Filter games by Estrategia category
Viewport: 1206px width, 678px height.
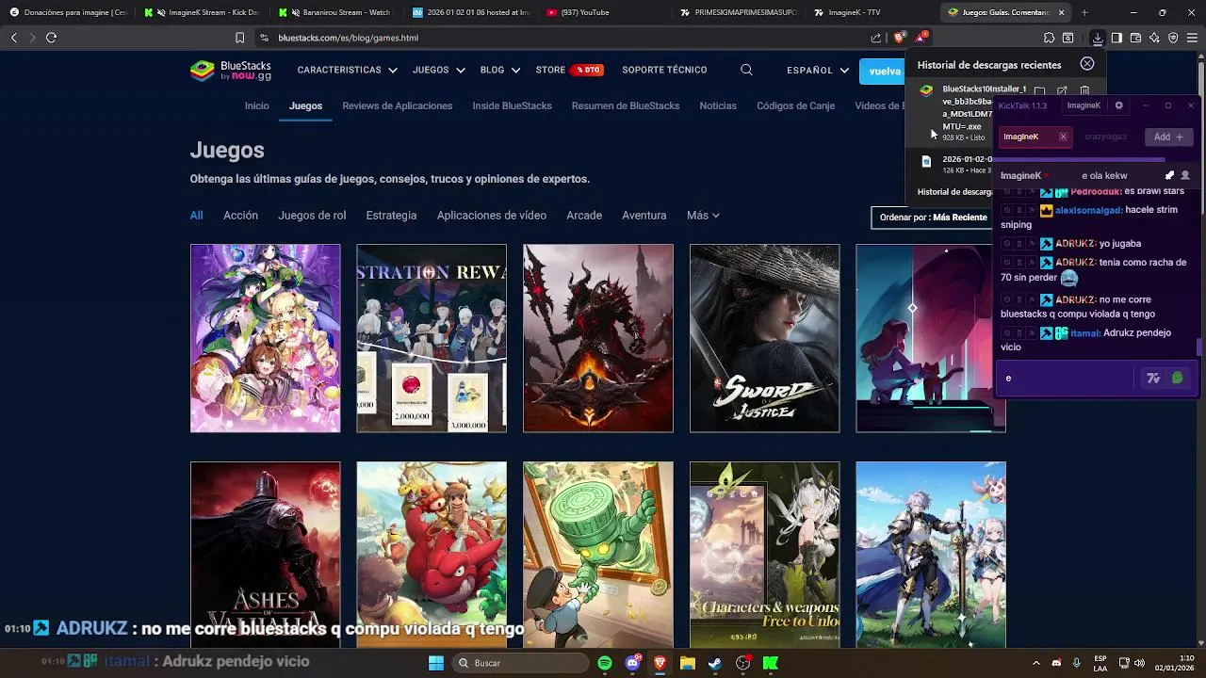click(x=391, y=216)
